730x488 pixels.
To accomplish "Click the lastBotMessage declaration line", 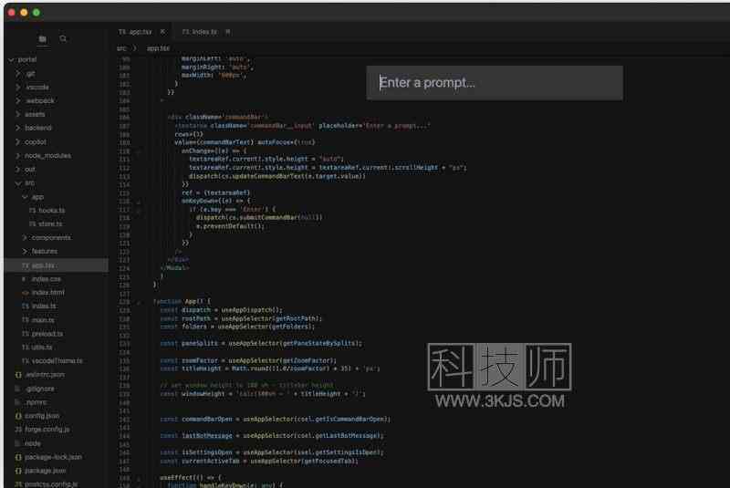I will (x=272, y=436).
